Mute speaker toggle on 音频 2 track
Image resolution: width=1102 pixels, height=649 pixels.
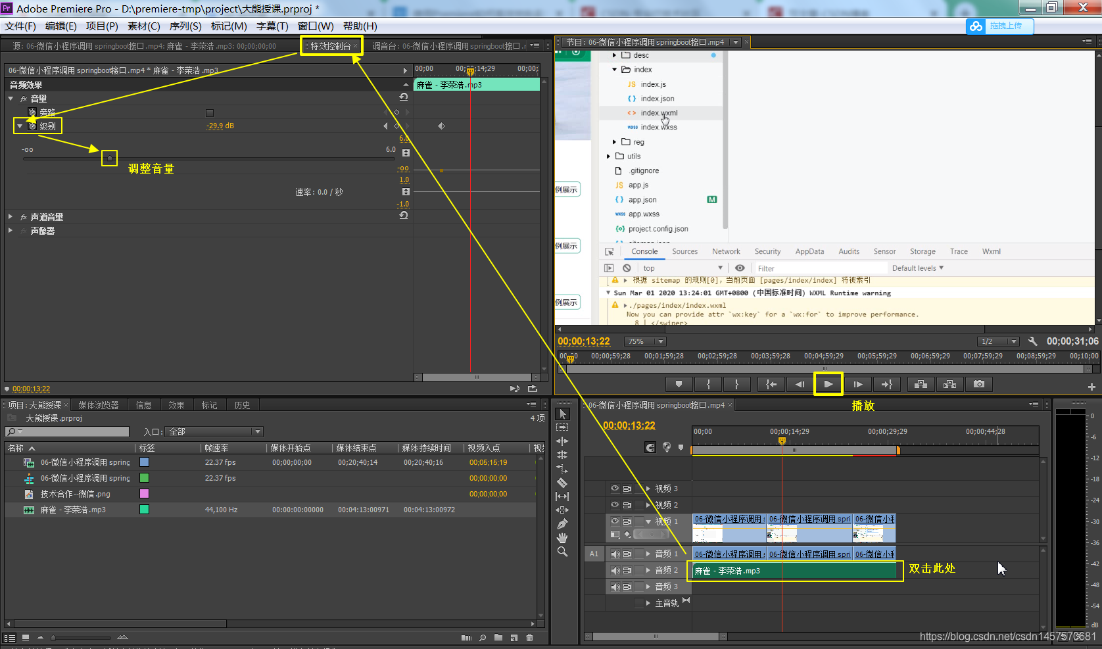[615, 570]
